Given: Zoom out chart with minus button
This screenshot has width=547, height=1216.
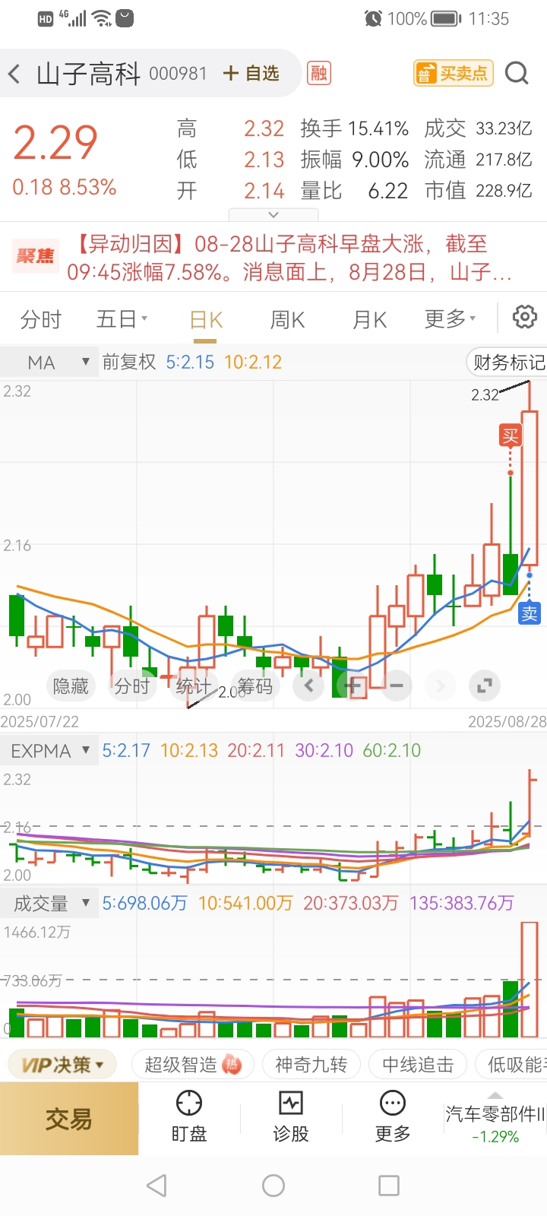Looking at the screenshot, I should coord(397,686).
